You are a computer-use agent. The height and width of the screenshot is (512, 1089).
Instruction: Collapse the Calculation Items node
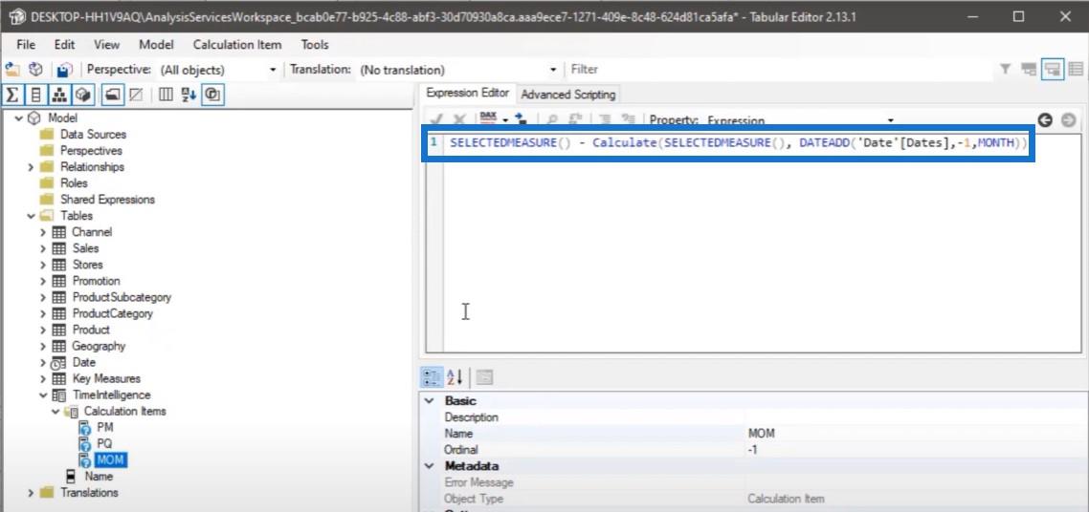pyautogui.click(x=56, y=412)
